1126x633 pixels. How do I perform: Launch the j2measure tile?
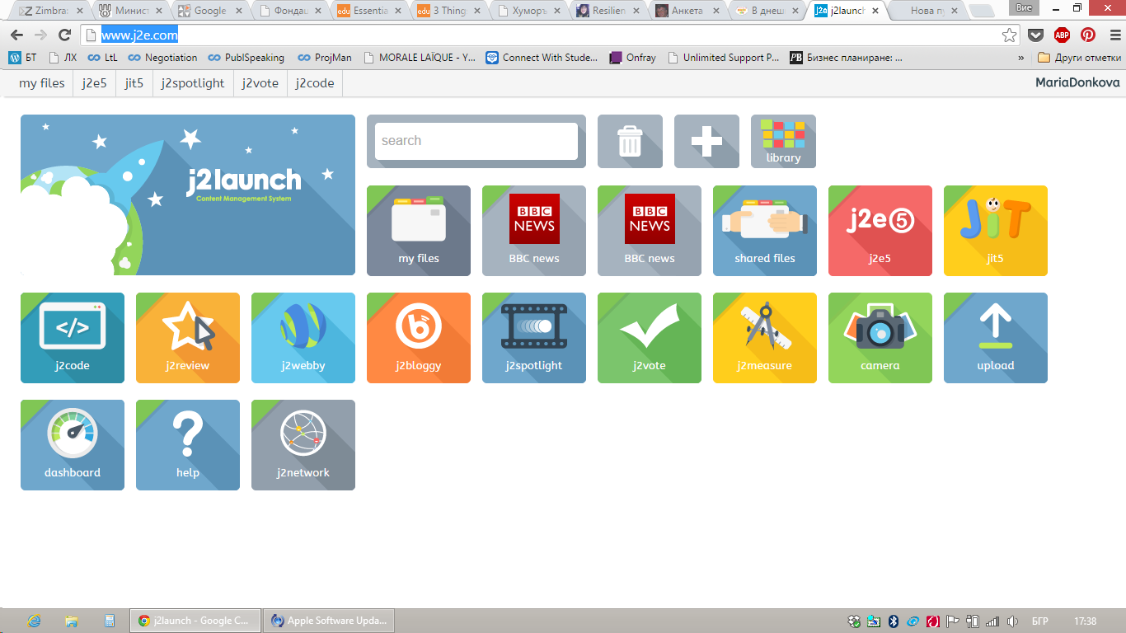click(765, 338)
